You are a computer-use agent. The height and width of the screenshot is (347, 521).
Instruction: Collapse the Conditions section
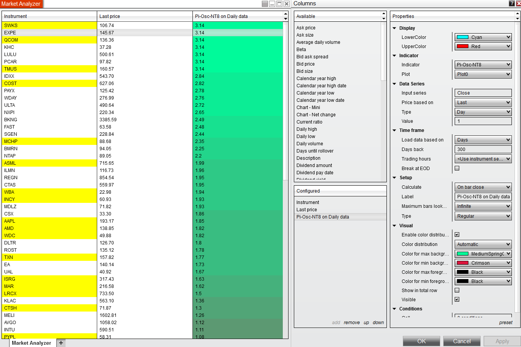coord(394,309)
